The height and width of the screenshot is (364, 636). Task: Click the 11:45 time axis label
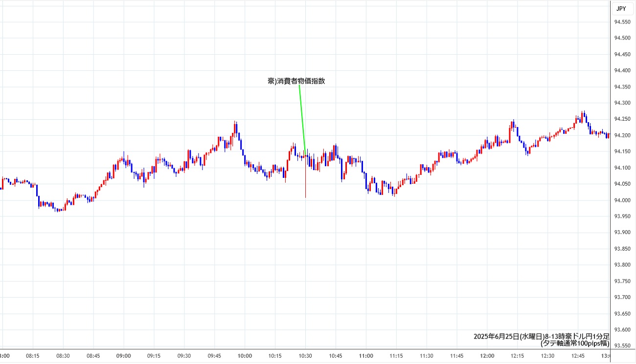pos(457,356)
